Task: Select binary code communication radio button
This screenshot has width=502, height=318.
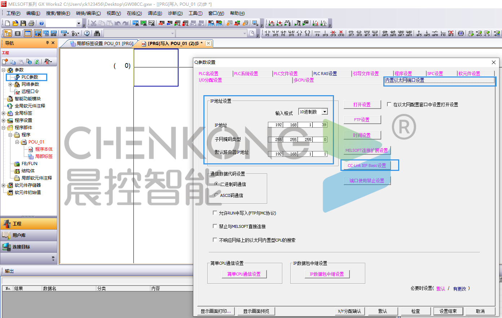Action: tap(216, 184)
